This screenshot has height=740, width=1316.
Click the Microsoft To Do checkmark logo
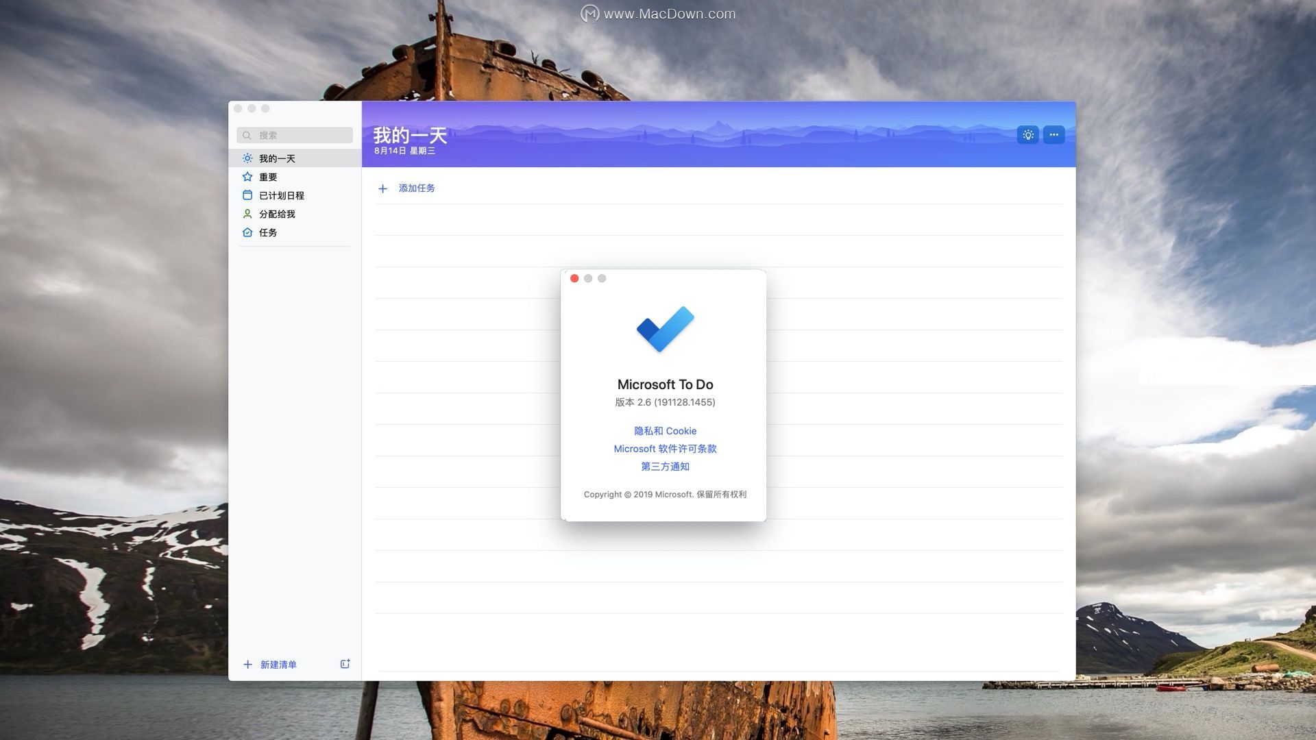pos(665,330)
